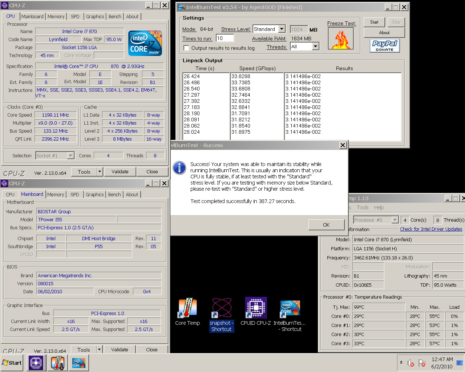Screen dimensions: 465x372
Task: Click the TPower I55 model value
Action: pos(76,219)
